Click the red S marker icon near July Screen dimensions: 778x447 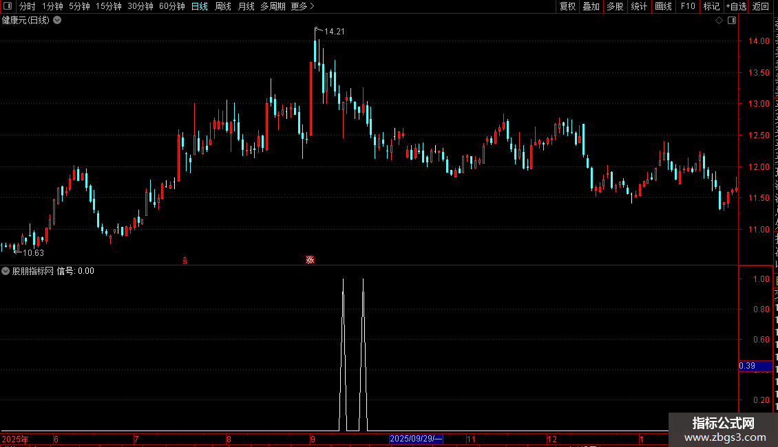click(x=185, y=261)
